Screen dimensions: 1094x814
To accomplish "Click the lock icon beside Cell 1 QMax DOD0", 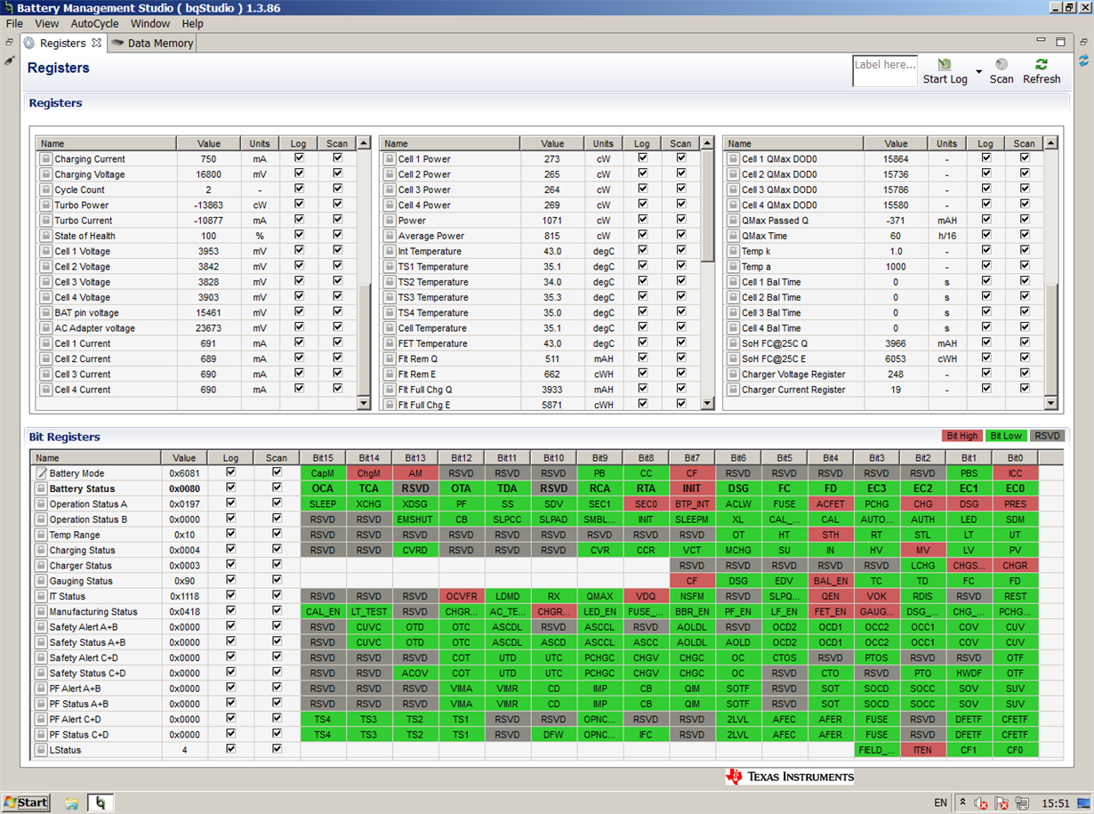I will tap(733, 159).
